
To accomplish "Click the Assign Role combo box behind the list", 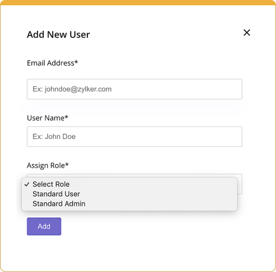I will [239, 184].
